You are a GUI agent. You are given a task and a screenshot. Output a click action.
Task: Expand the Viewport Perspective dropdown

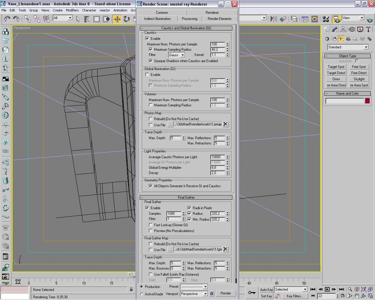tap(205, 294)
